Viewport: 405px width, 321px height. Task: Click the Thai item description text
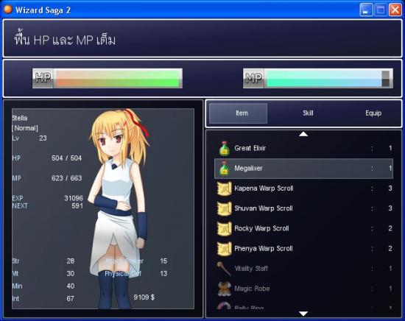point(65,39)
